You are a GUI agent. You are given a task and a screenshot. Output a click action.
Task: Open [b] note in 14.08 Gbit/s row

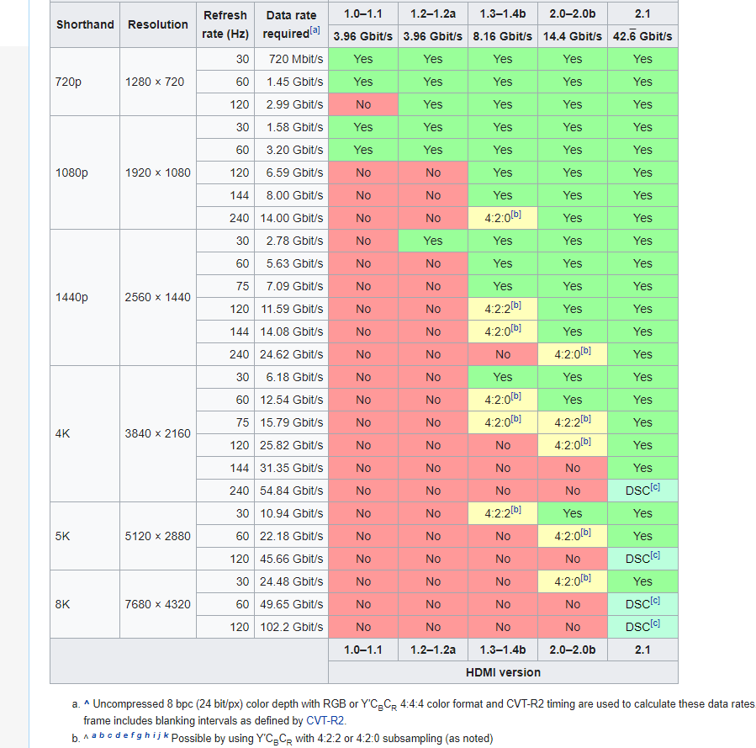pos(515,328)
